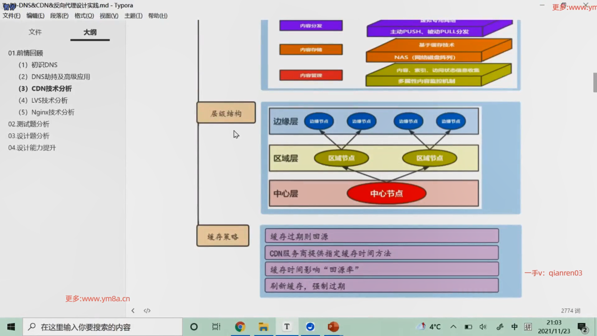Select 04.设计能力提升 in the outline
The width and height of the screenshot is (597, 336).
pos(32,148)
